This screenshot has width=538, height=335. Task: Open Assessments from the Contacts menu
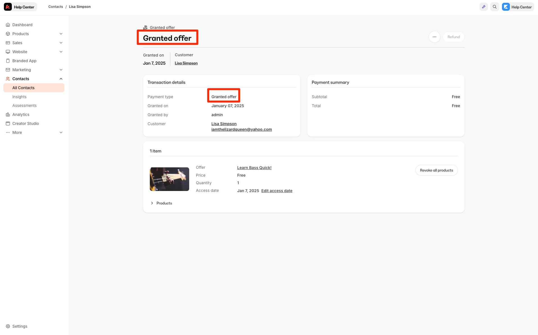coord(24,105)
